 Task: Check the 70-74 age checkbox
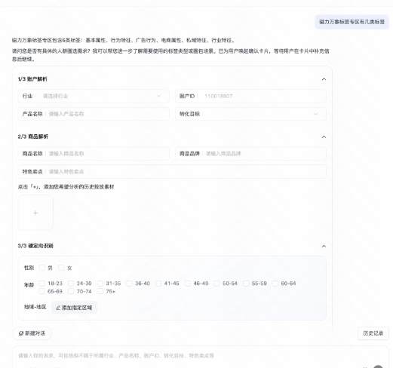[71, 291]
